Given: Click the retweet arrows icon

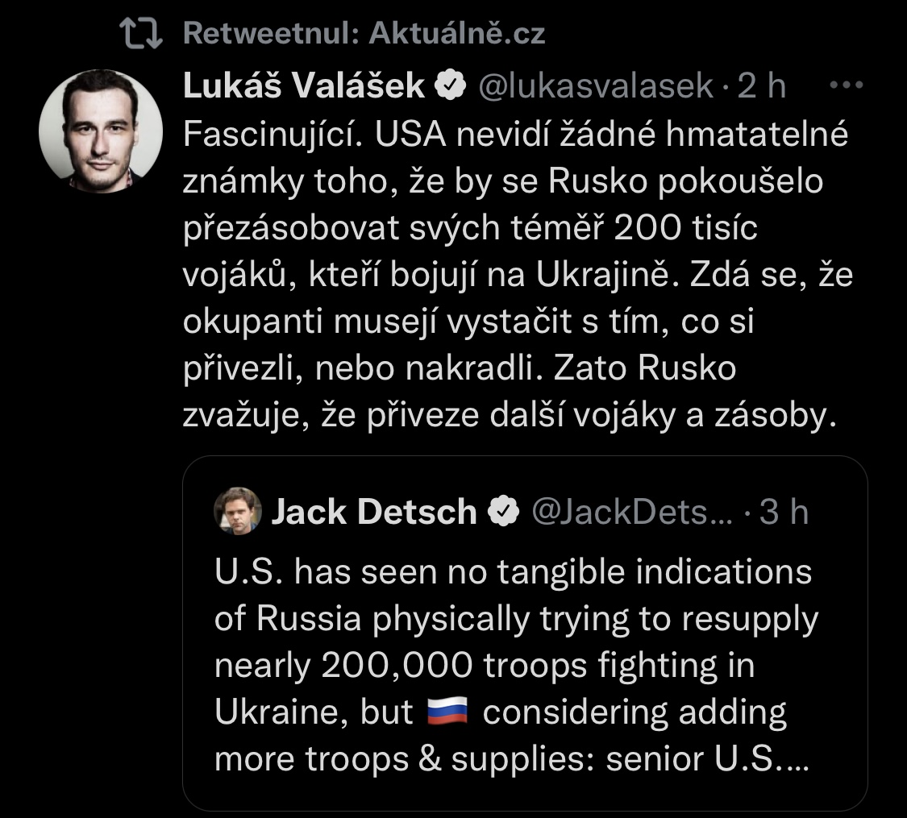Looking at the screenshot, I should tap(141, 33).
